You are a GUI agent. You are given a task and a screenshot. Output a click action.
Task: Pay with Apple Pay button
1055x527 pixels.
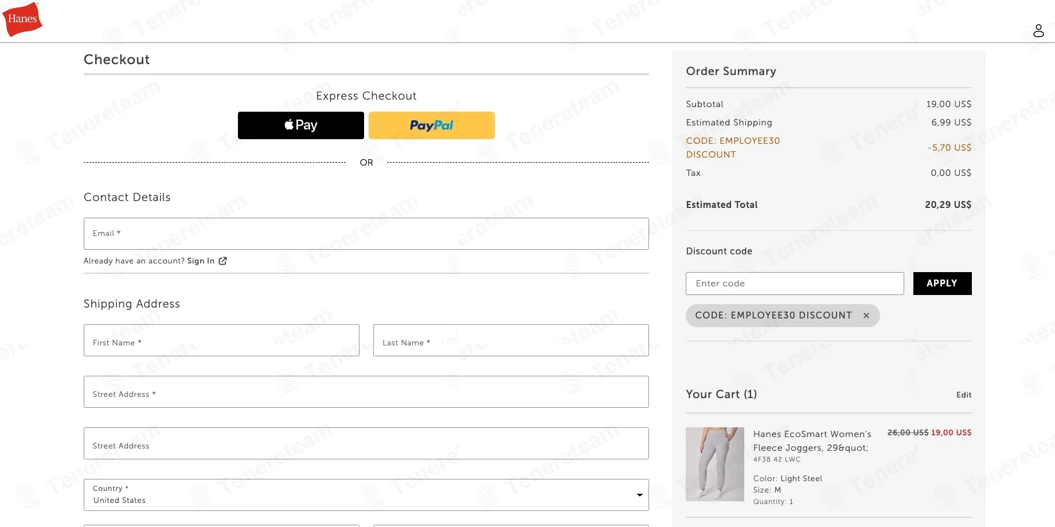click(301, 125)
